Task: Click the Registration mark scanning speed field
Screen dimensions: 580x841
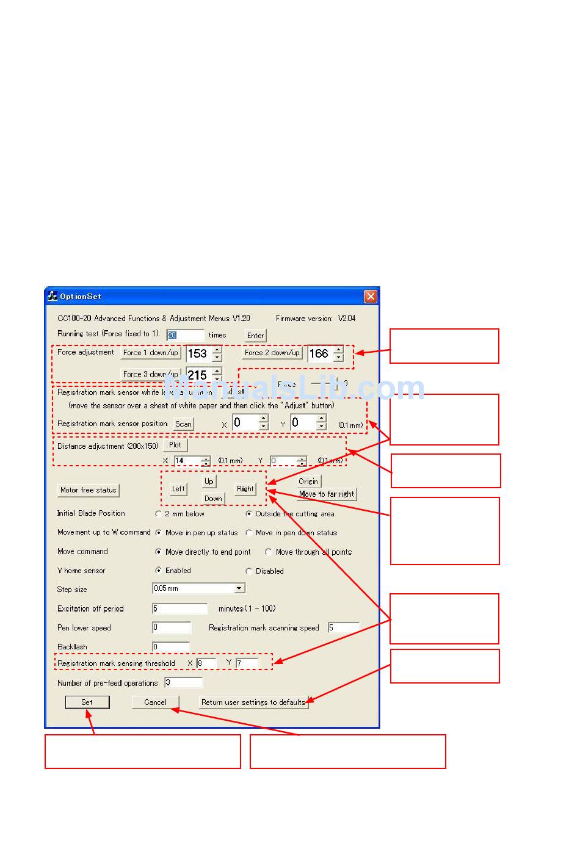Action: [343, 627]
